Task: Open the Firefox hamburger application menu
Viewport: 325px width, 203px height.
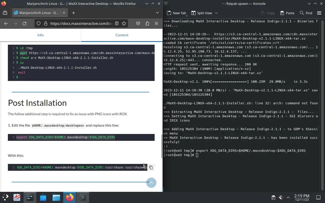Action: [156, 23]
